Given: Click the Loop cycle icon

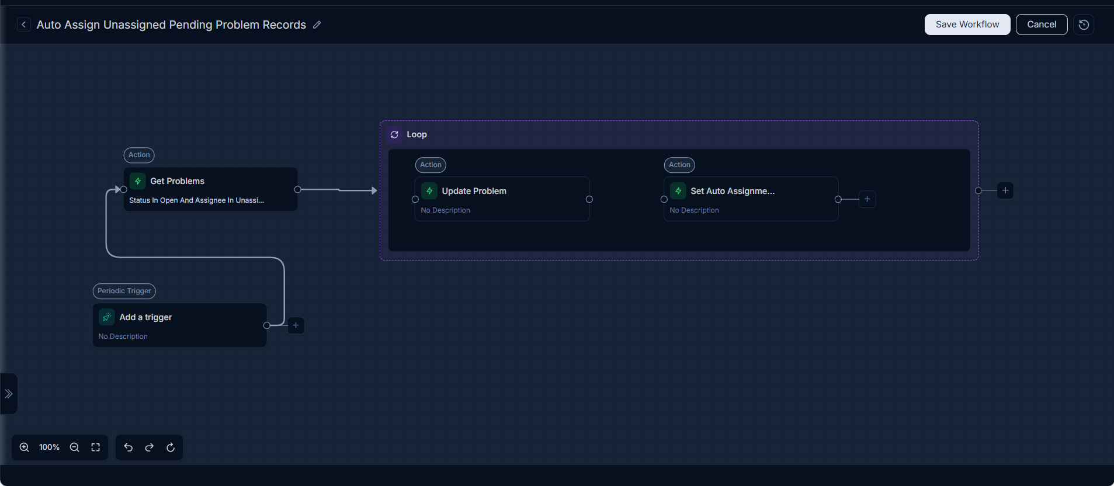Looking at the screenshot, I should coord(394,134).
